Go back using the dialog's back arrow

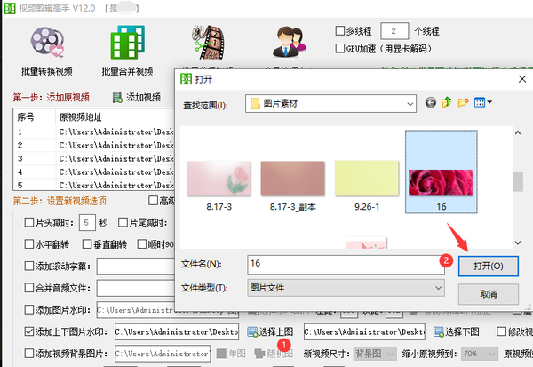click(431, 104)
